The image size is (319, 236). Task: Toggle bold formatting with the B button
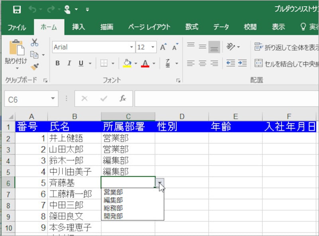57,63
